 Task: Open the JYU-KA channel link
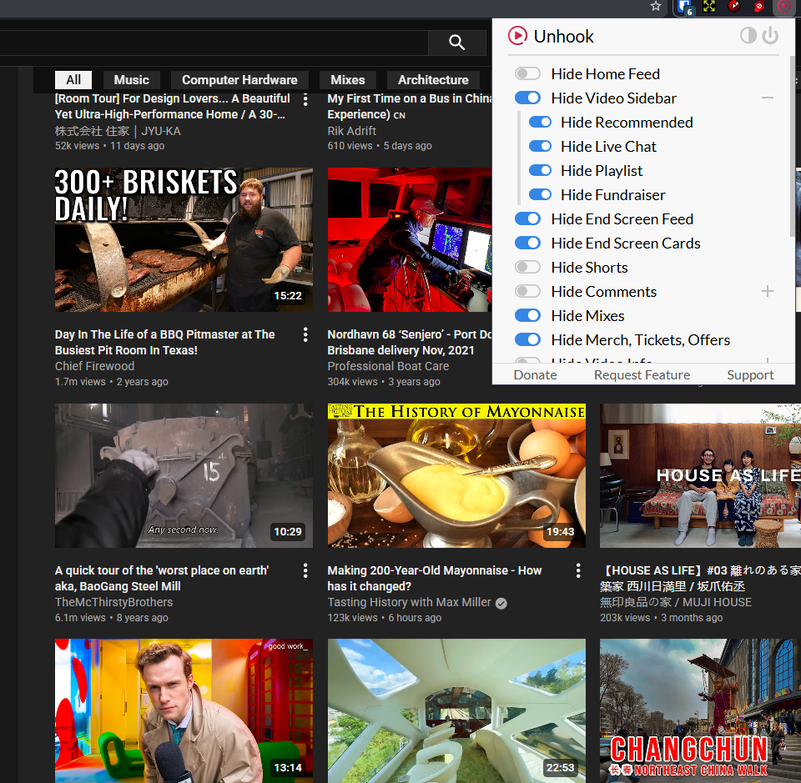118,131
